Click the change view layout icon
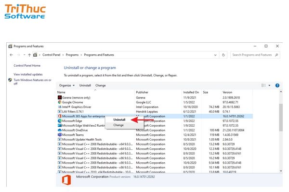This screenshot has width=289, height=192. pos(263,85)
